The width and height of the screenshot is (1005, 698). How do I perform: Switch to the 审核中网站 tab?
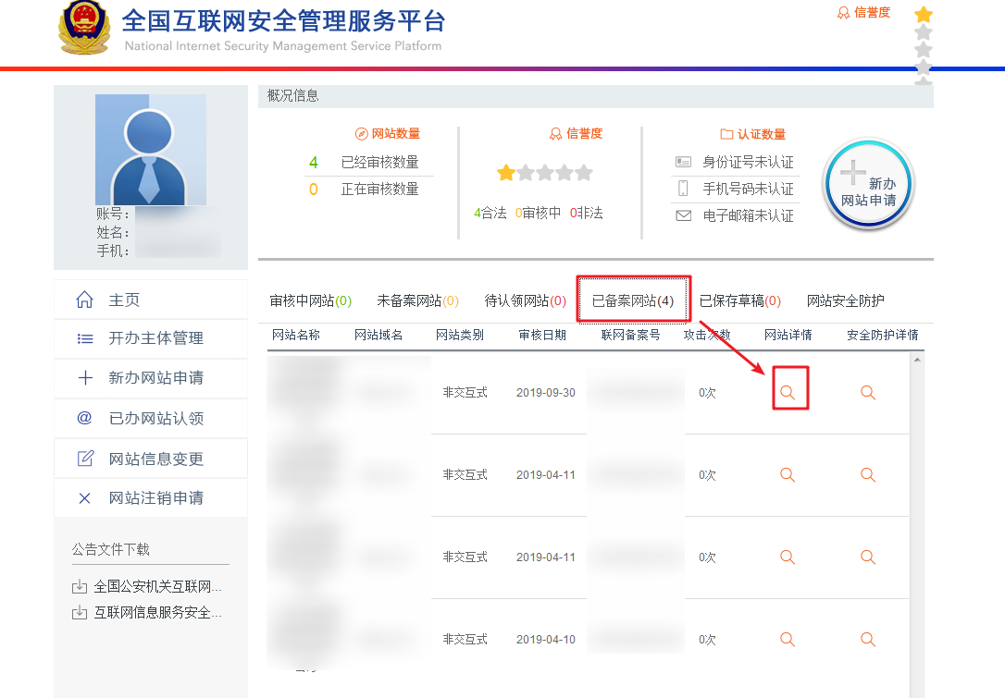310,300
